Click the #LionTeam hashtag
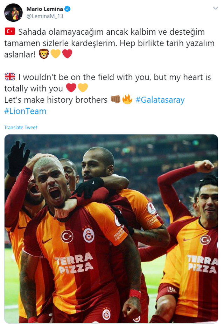Screen dimensions: 224x324 pos(25,111)
